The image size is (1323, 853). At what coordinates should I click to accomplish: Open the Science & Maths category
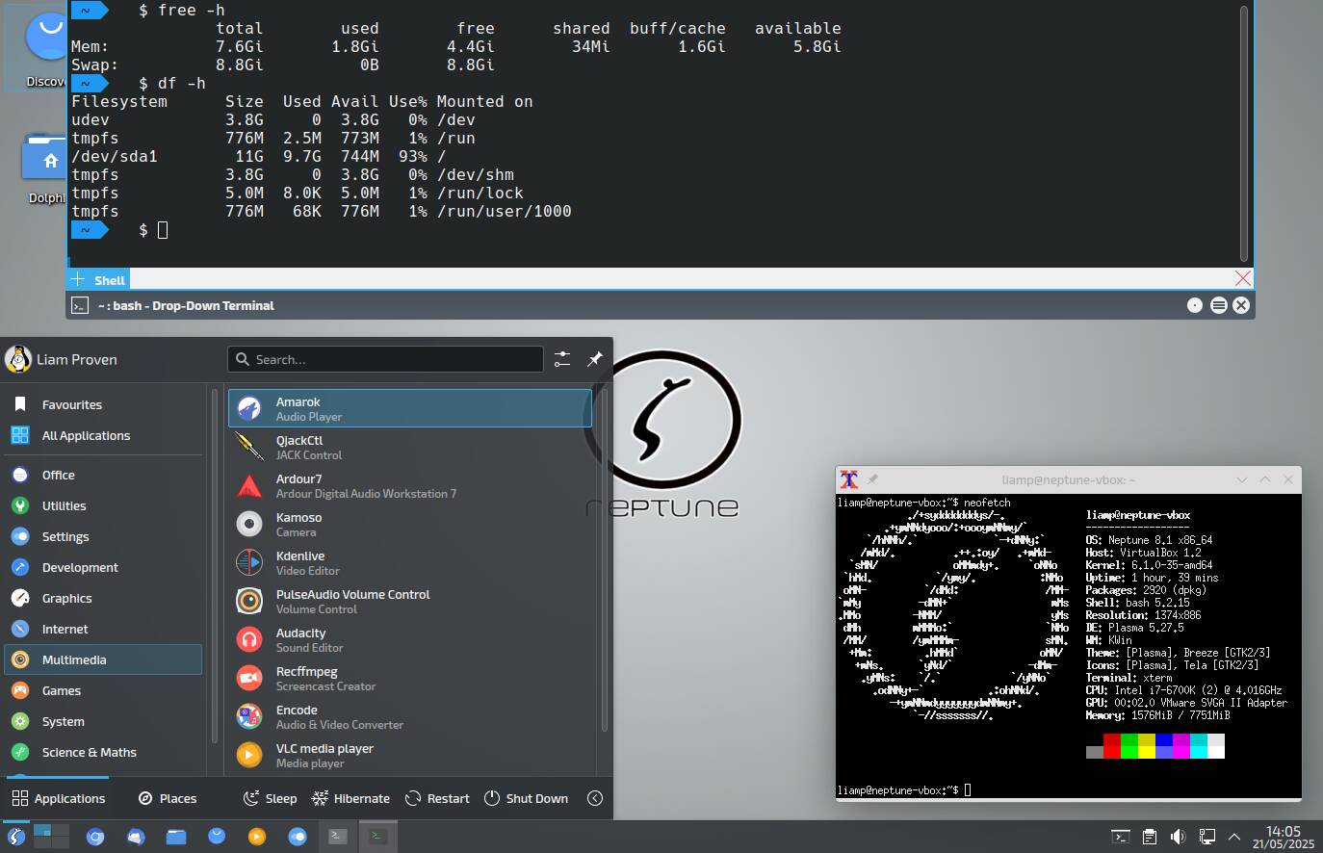[x=102, y=752]
